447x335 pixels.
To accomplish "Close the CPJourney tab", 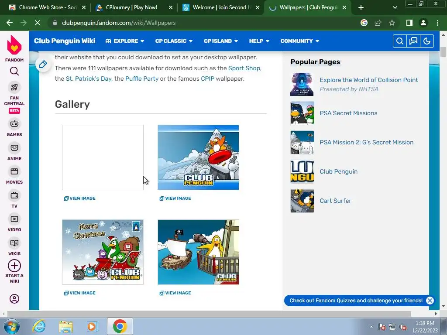I will pyautogui.click(x=171, y=7).
